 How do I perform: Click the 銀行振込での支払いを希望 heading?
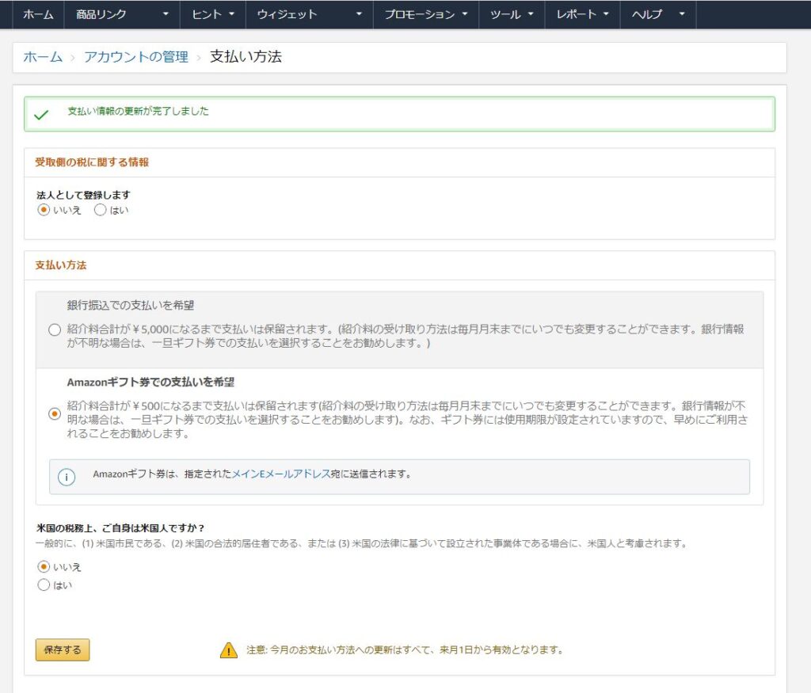[x=131, y=305]
